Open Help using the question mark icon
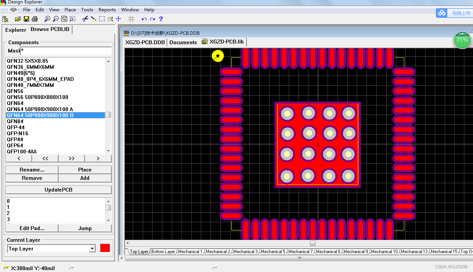Viewport: 473px width, 272px height. tap(161, 19)
